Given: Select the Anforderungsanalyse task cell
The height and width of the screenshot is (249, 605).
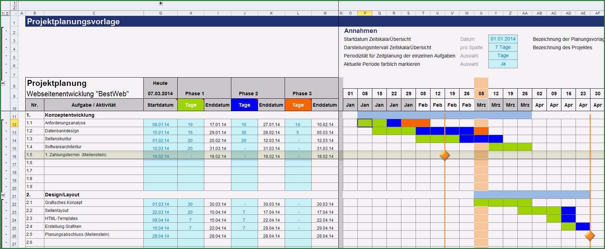Looking at the screenshot, I should coord(94,123).
